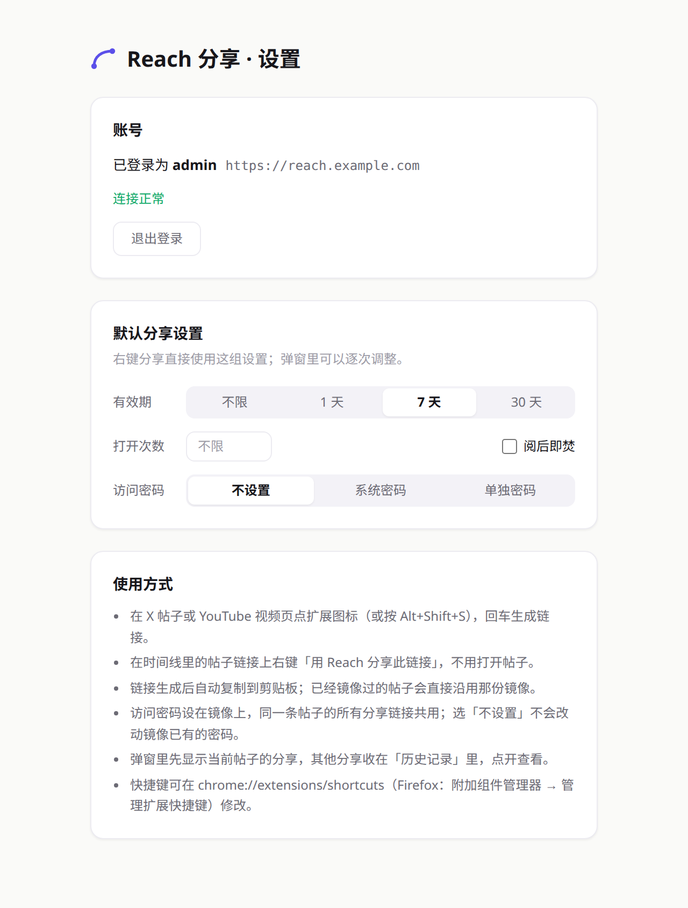688x908 pixels.
Task: Click the 退出登录 button
Action: (x=157, y=239)
